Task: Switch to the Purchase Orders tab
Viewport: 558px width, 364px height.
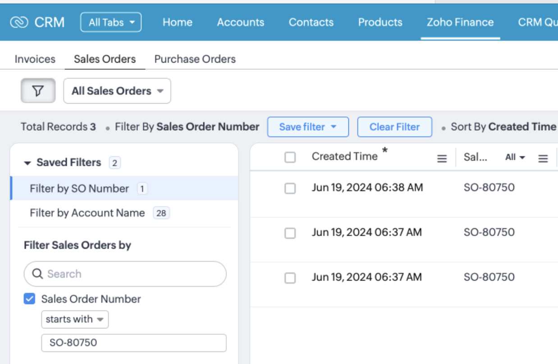Action: pos(195,59)
